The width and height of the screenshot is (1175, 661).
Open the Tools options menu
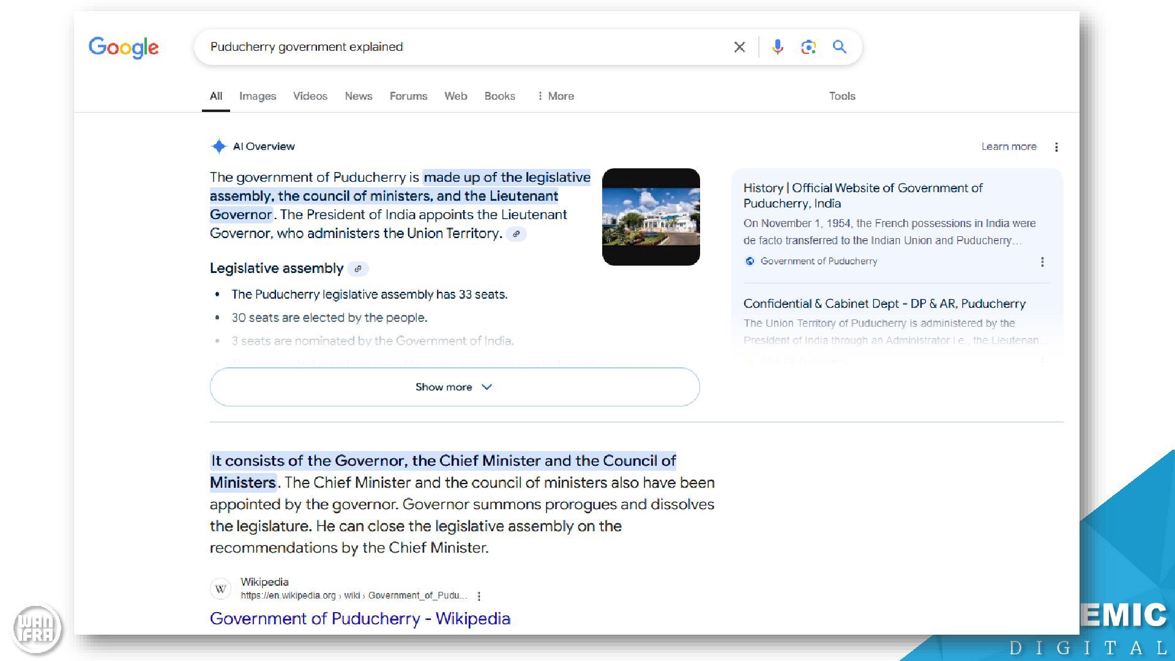coord(841,96)
